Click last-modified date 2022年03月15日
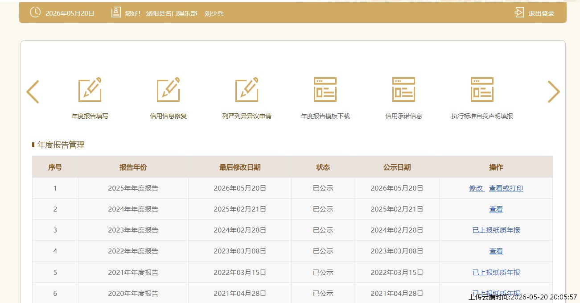The image size is (580, 303). coord(240,272)
